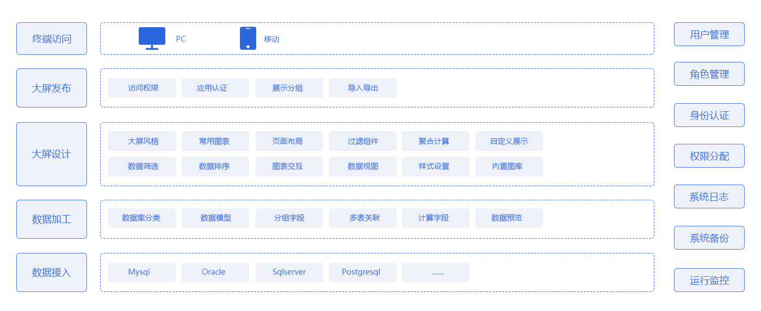Choose the 大屏风格 tag
The width and height of the screenshot is (761, 311).
[142, 141]
